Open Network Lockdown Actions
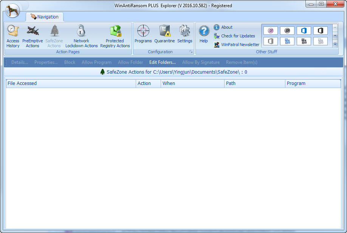 coord(81,37)
